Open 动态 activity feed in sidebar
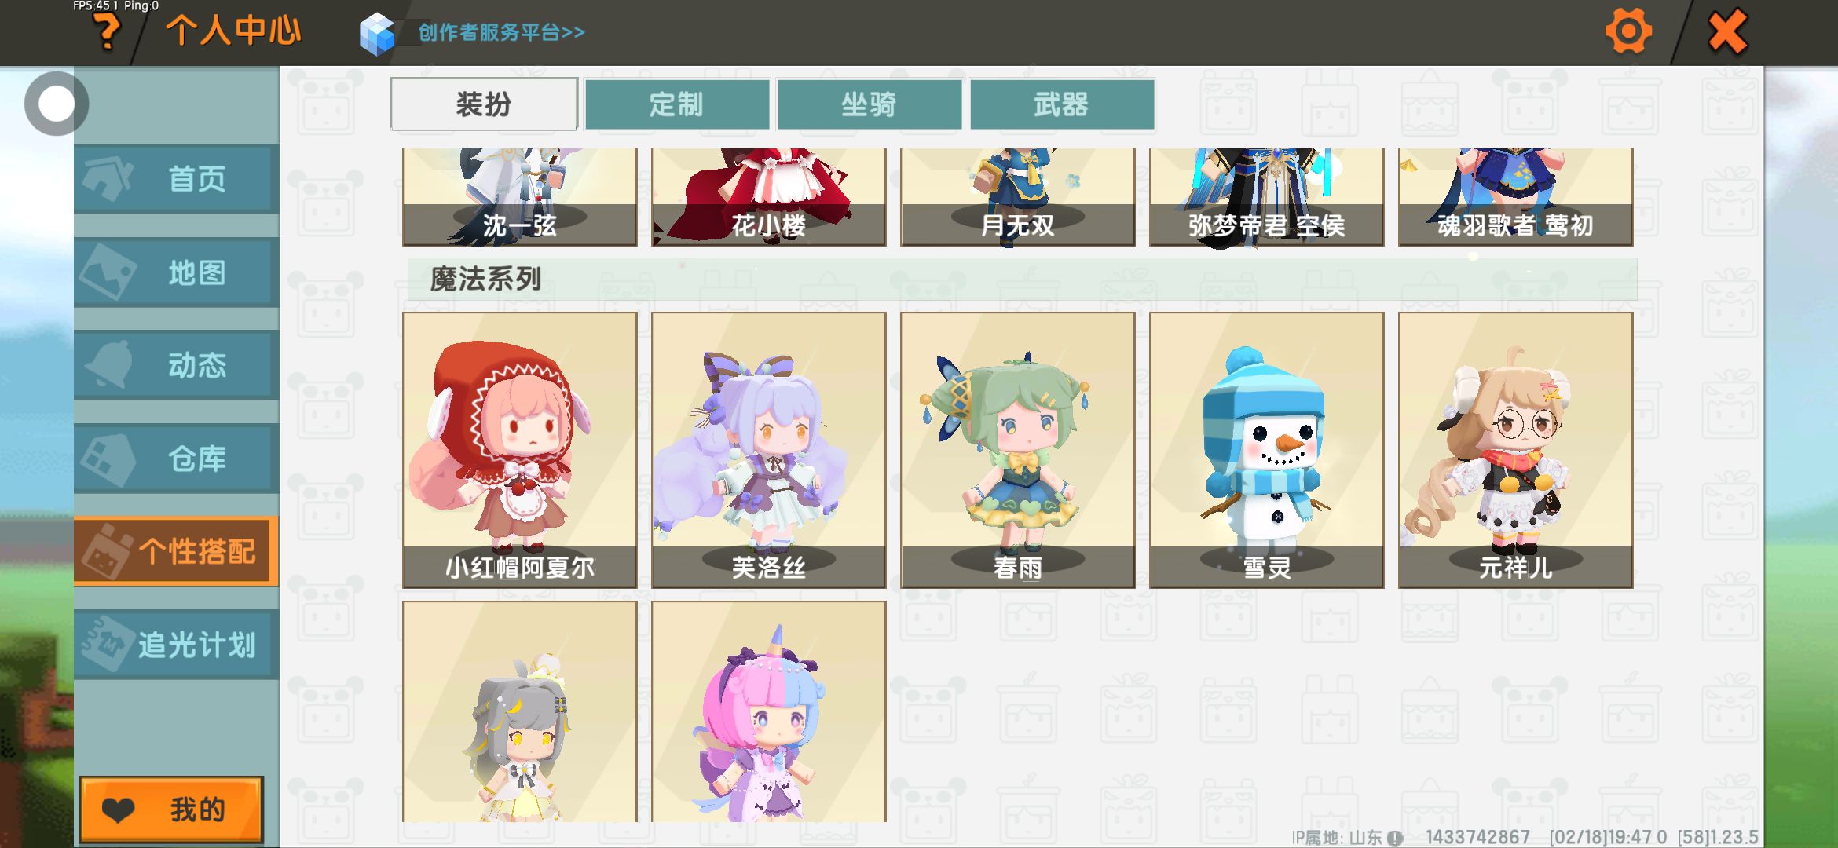This screenshot has height=848, width=1838. pos(177,365)
